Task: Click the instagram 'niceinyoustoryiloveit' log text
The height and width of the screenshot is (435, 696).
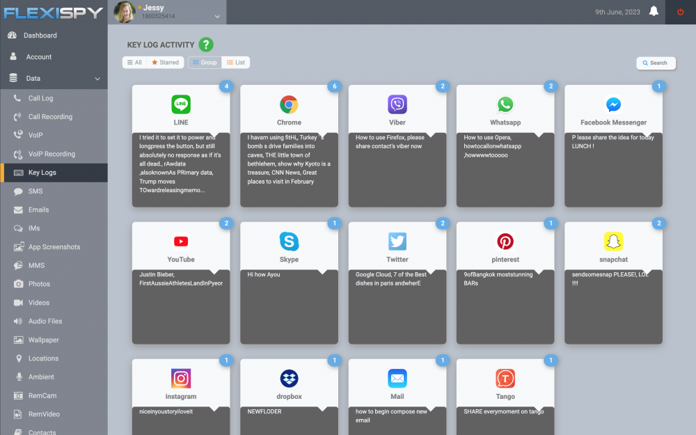Action: point(166,412)
